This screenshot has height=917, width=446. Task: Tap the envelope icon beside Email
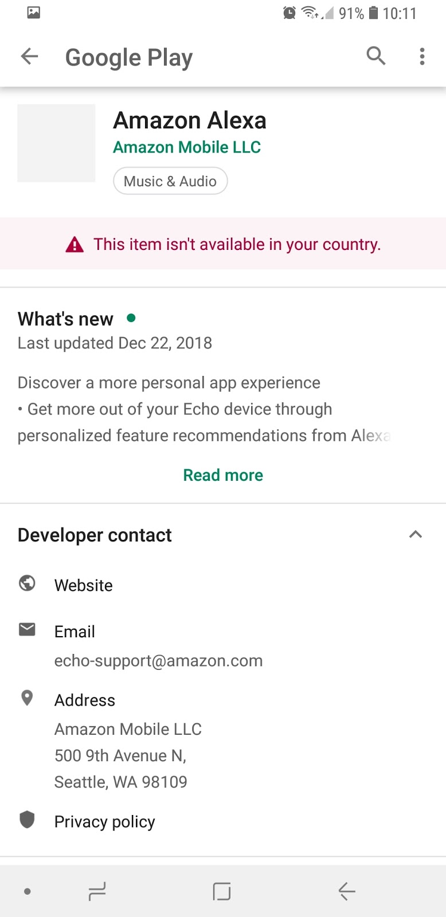tap(27, 630)
